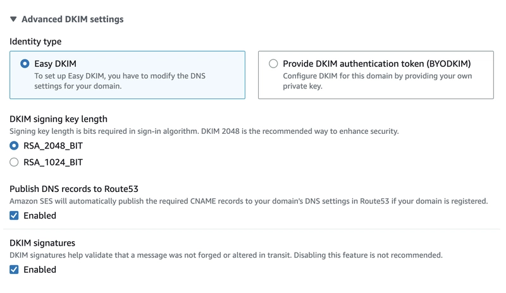Screen dimensions: 506x293
Task: Click the DKIM signatures section heading
Action: pos(42,243)
